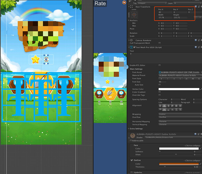Click the Text Mesh Pro script icon
The image size is (202, 174).
(x=131, y=47)
